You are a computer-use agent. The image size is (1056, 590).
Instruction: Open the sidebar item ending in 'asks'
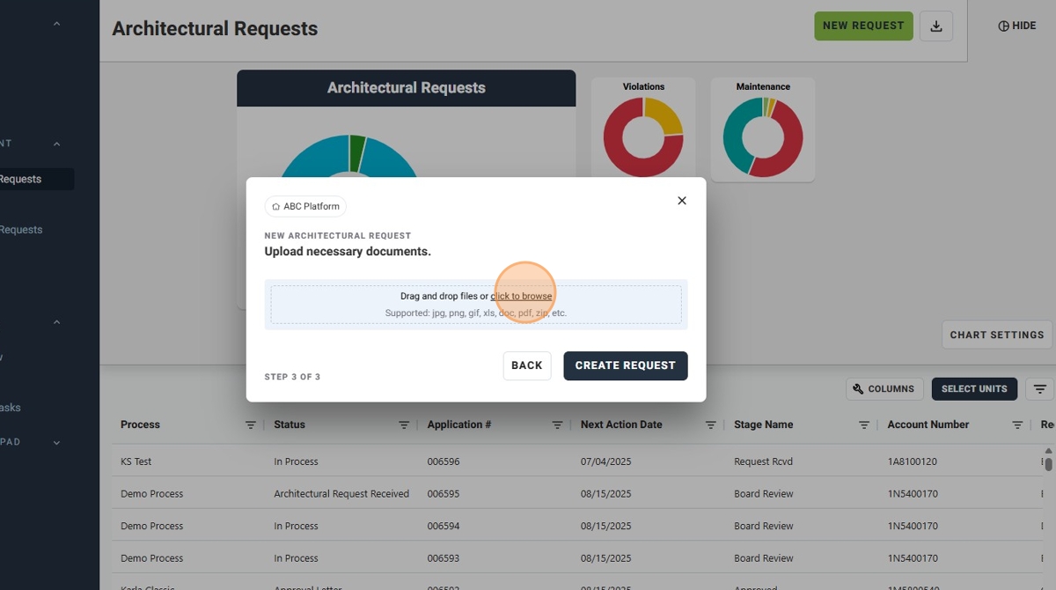[x=11, y=408]
